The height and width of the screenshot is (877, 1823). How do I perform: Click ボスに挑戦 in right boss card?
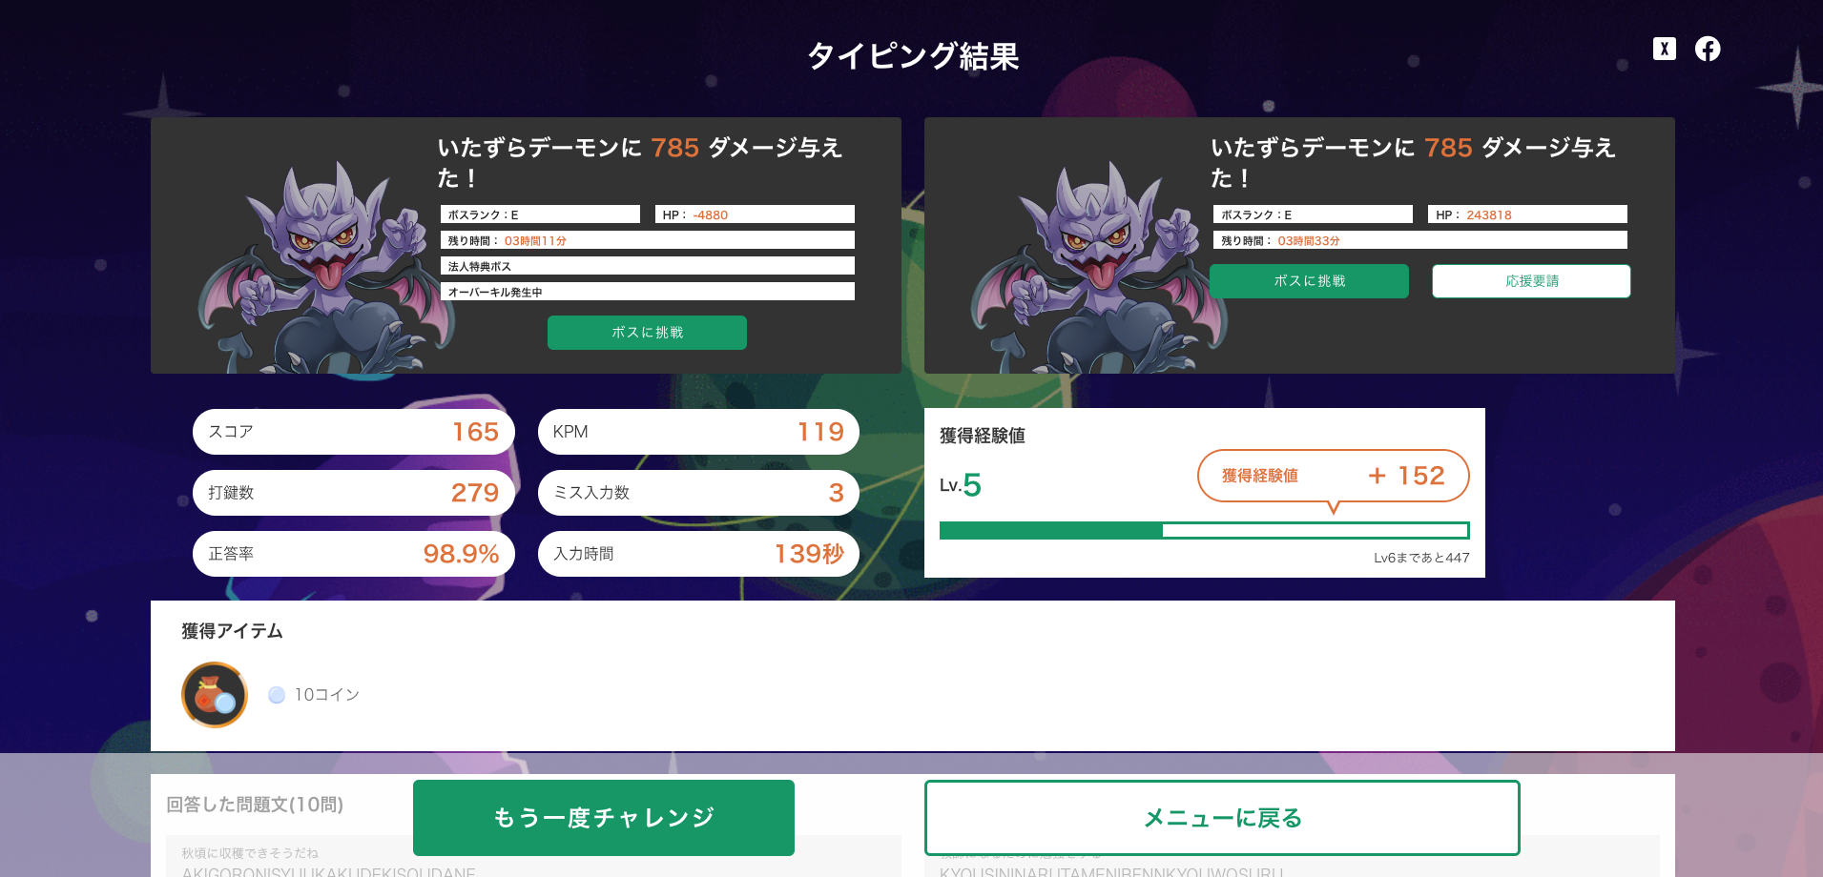pos(1309,281)
